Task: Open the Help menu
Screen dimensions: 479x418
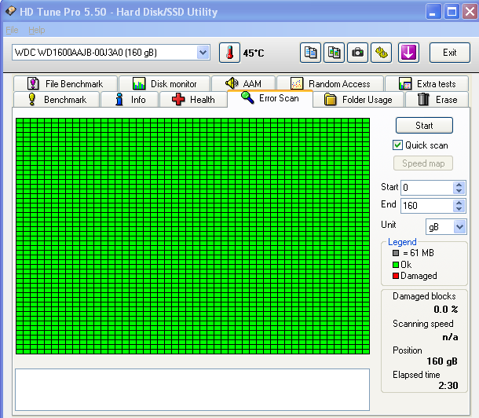Action: 37,30
